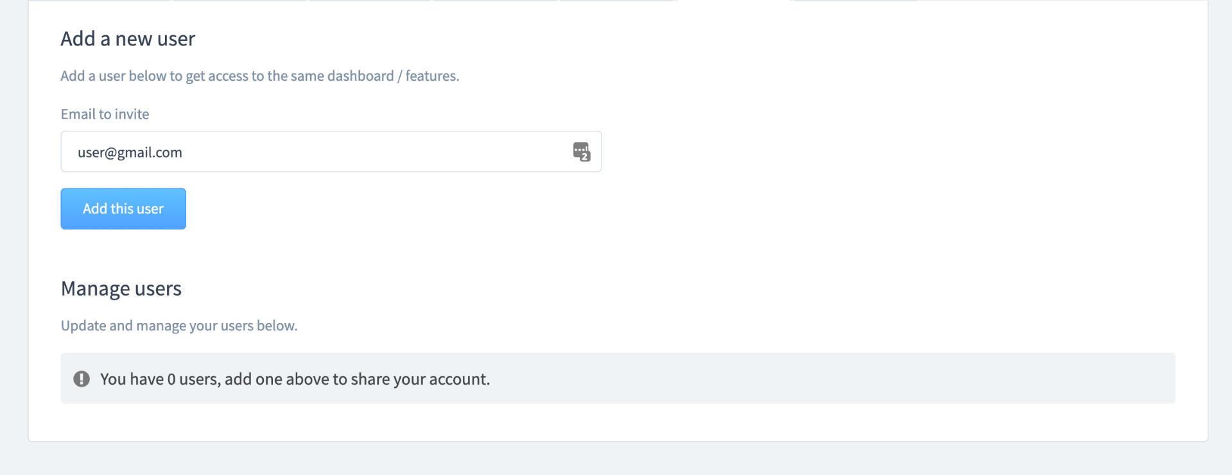Image resolution: width=1232 pixels, height=475 pixels.
Task: Click the exclamation alert icon
Action: pos(82,379)
